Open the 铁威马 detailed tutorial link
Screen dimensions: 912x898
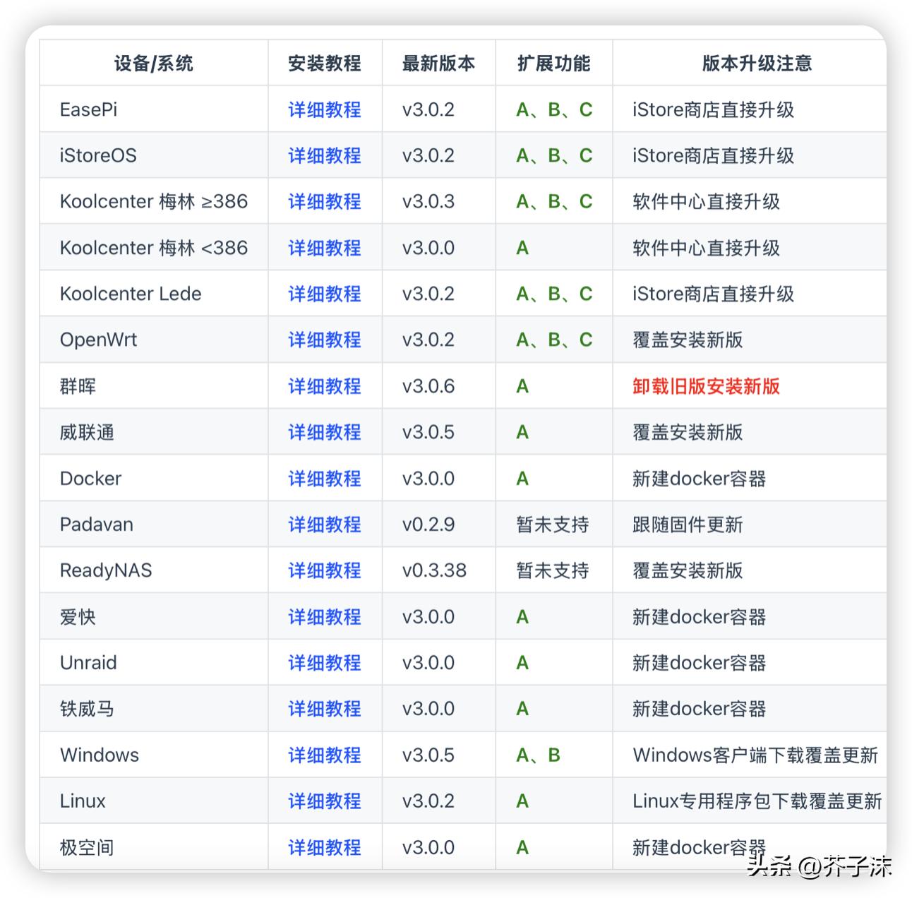324,709
